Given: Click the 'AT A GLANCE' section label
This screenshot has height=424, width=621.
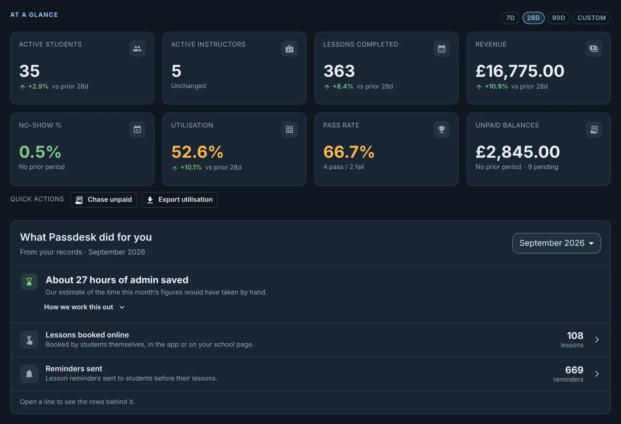Looking at the screenshot, I should 34,15.
